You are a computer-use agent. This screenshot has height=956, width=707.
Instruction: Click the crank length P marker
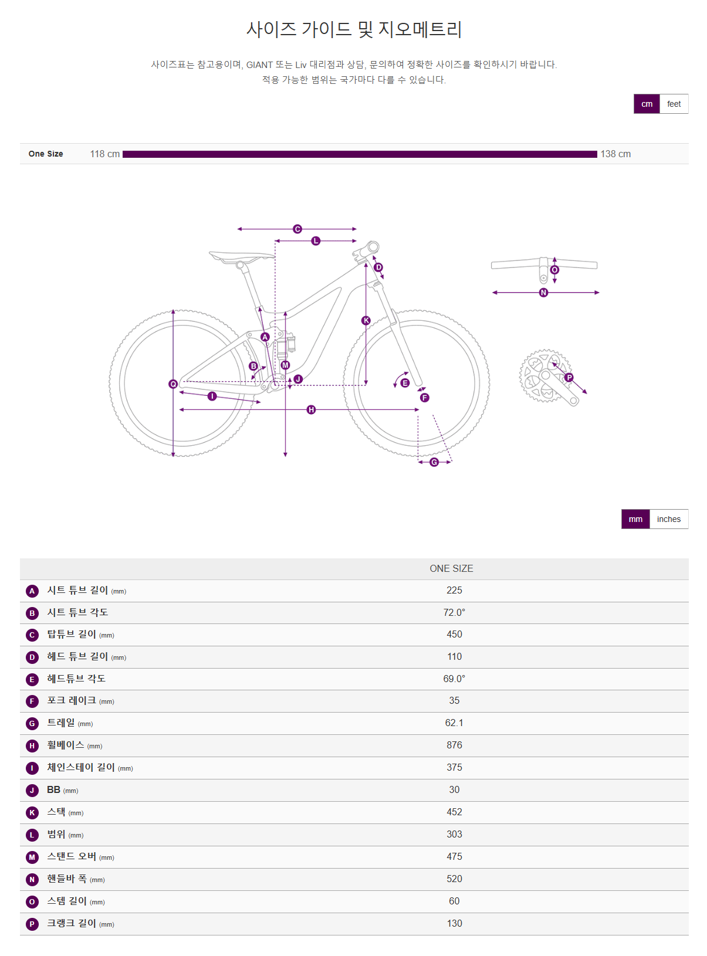pos(569,377)
